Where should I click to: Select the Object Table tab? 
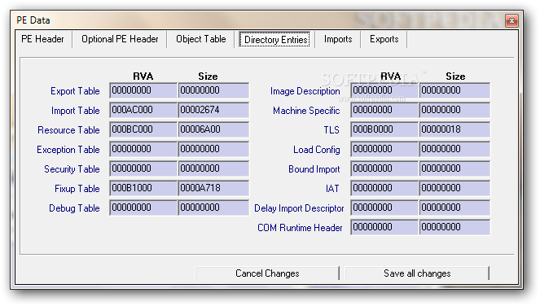[201, 39]
